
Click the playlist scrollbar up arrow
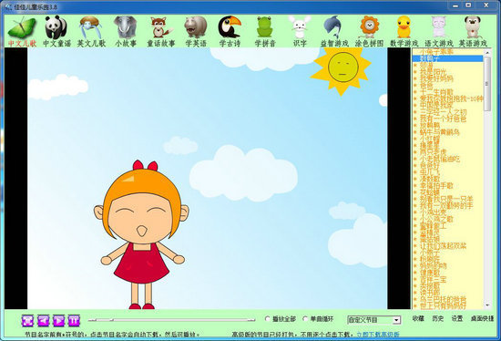click(487, 52)
